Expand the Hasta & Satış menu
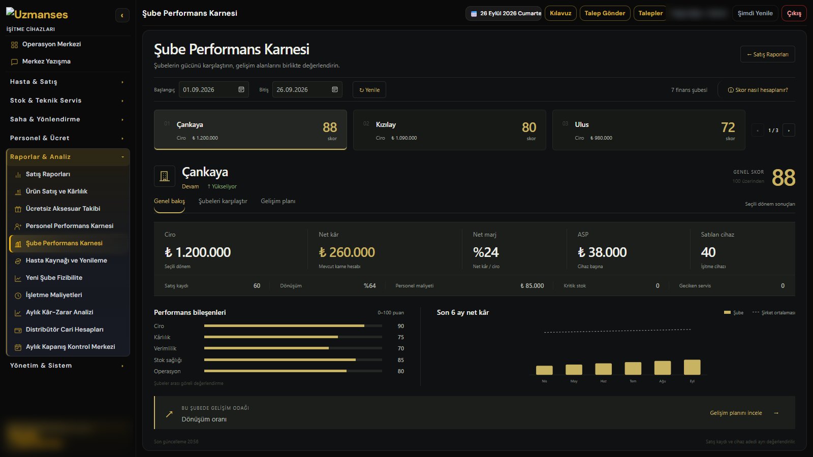The image size is (813, 457). [67, 82]
